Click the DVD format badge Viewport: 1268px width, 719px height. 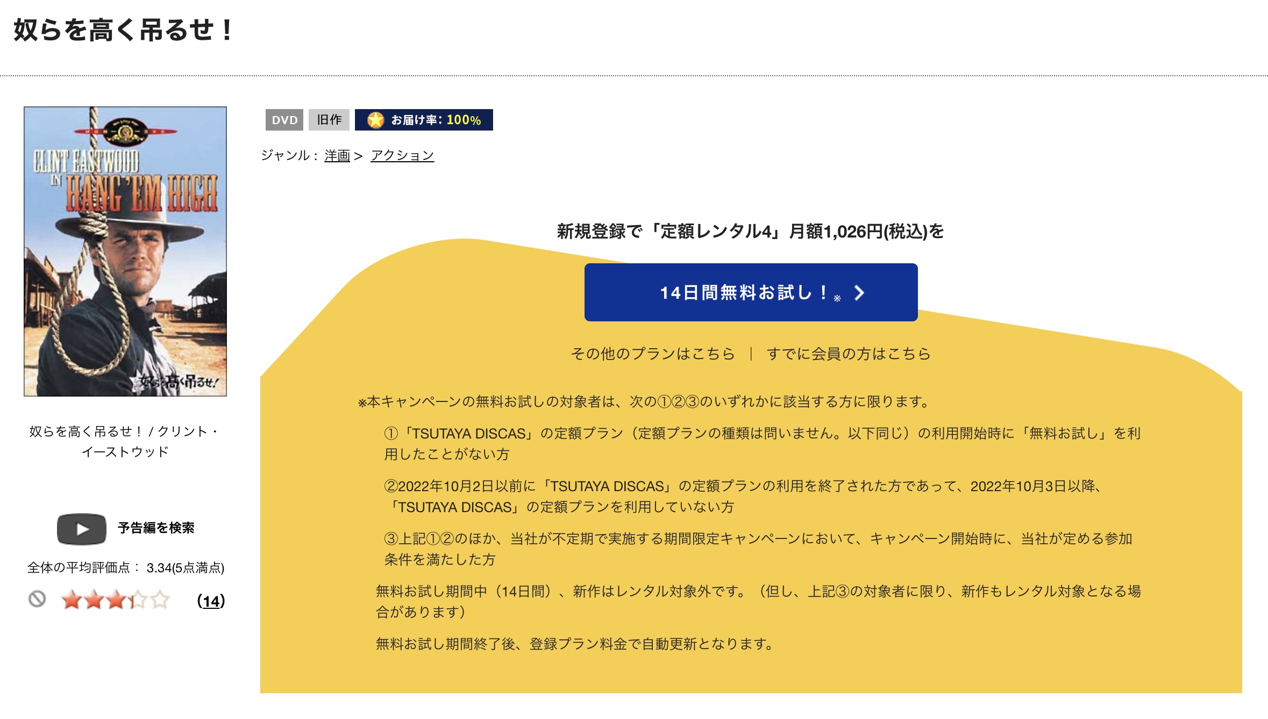point(284,120)
